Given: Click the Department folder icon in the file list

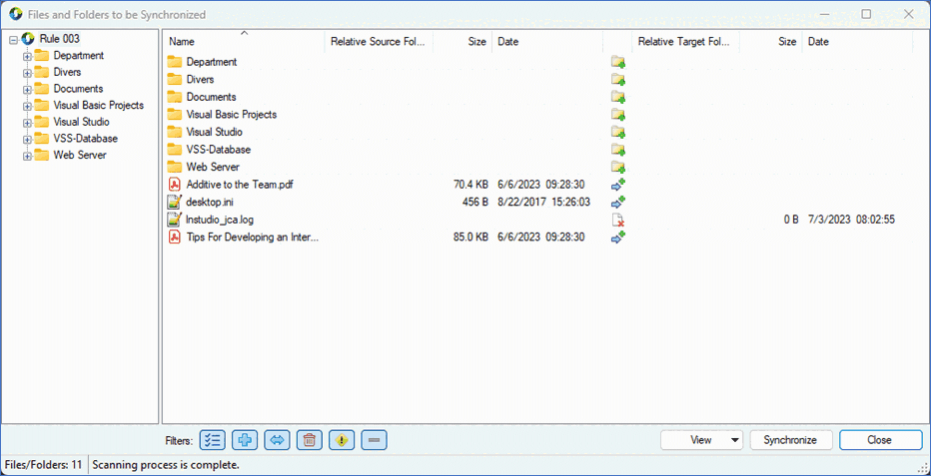Looking at the screenshot, I should click(174, 61).
